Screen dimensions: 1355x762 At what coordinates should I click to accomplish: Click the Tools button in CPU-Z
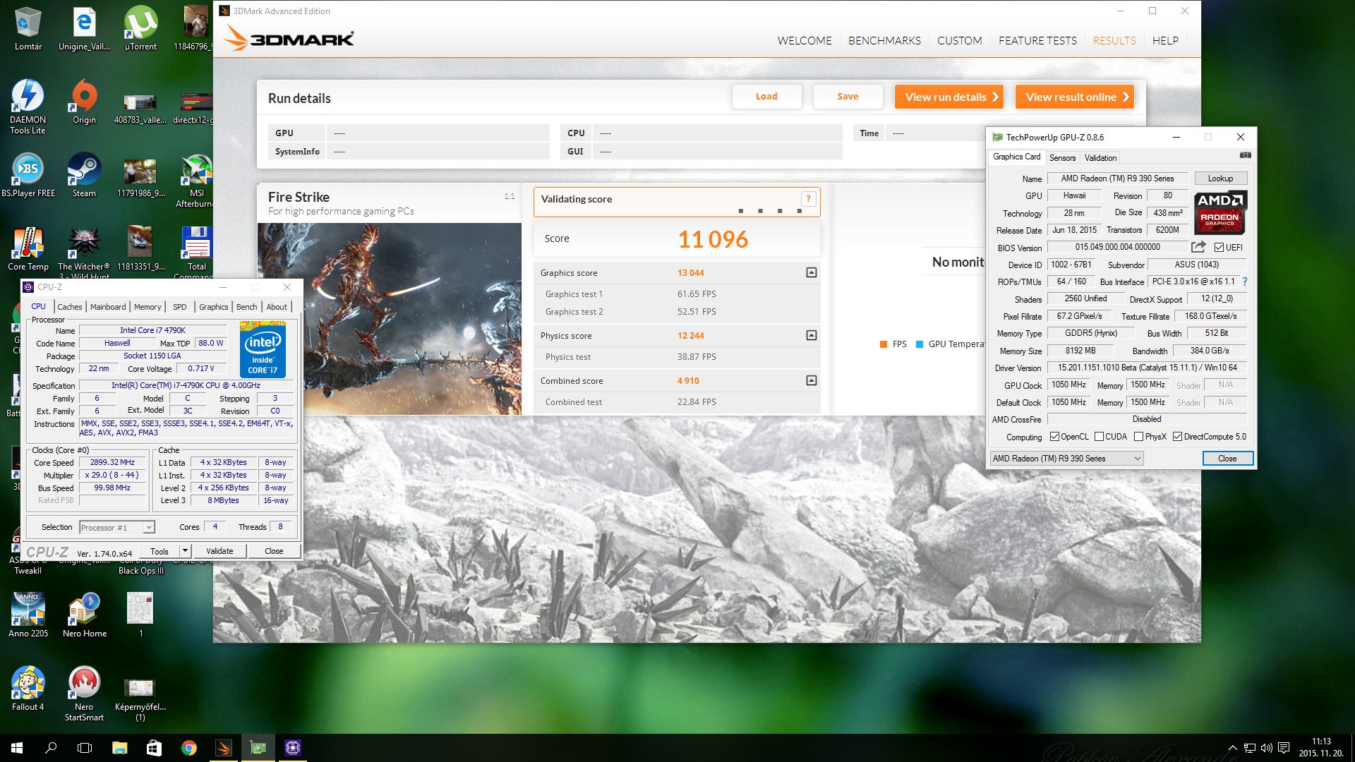click(x=159, y=551)
